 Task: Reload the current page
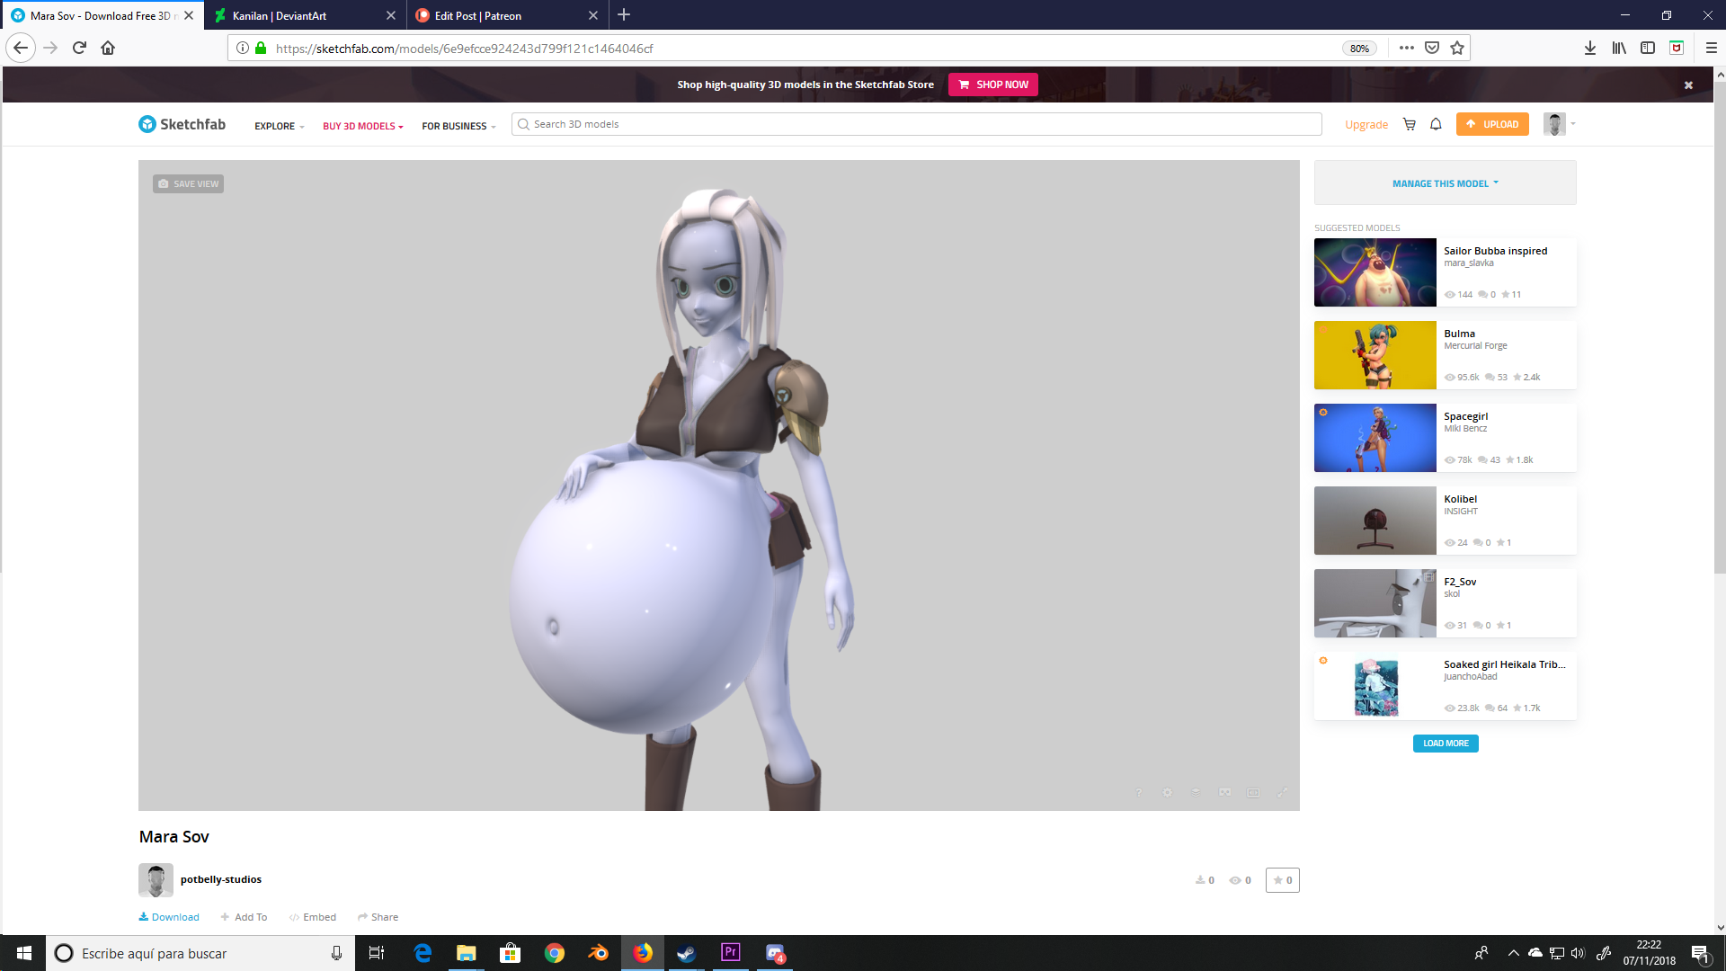[x=79, y=48]
